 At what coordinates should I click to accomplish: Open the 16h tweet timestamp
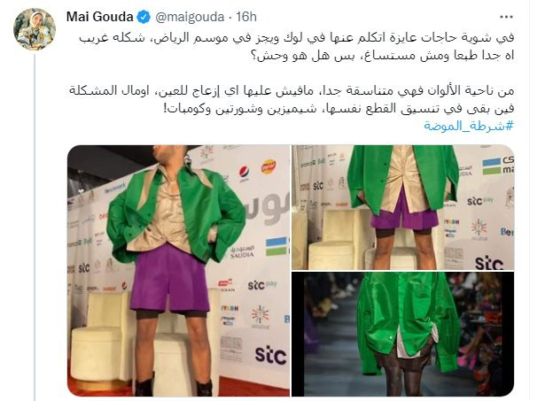(246, 17)
